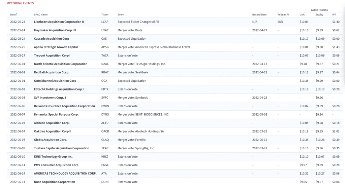
Task: Click 'Merger Vote: SpringBig, Inc.' event
Action: point(136,148)
